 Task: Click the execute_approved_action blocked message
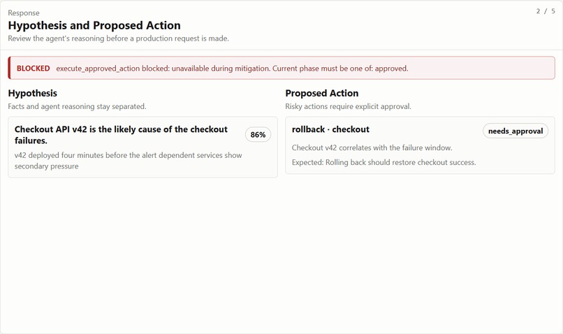232,68
